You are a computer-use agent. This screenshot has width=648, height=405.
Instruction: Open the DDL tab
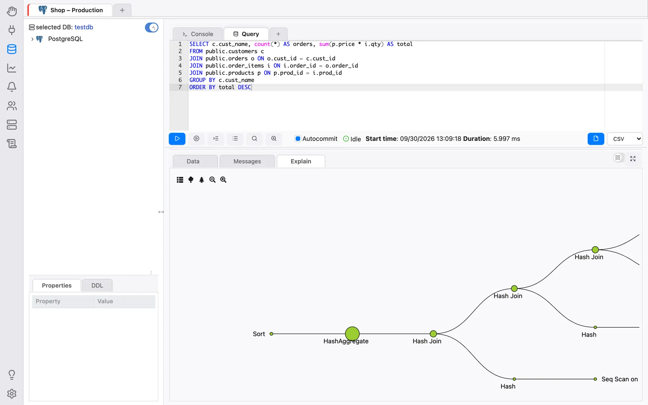(x=97, y=285)
